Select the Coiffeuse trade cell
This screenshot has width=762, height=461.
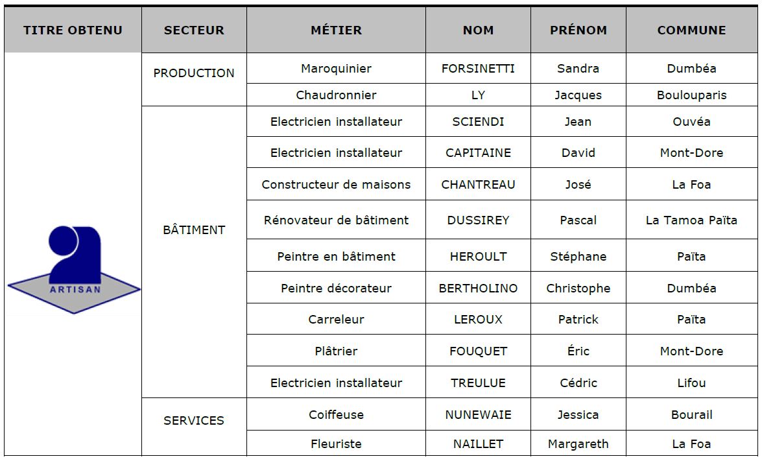[336, 415]
